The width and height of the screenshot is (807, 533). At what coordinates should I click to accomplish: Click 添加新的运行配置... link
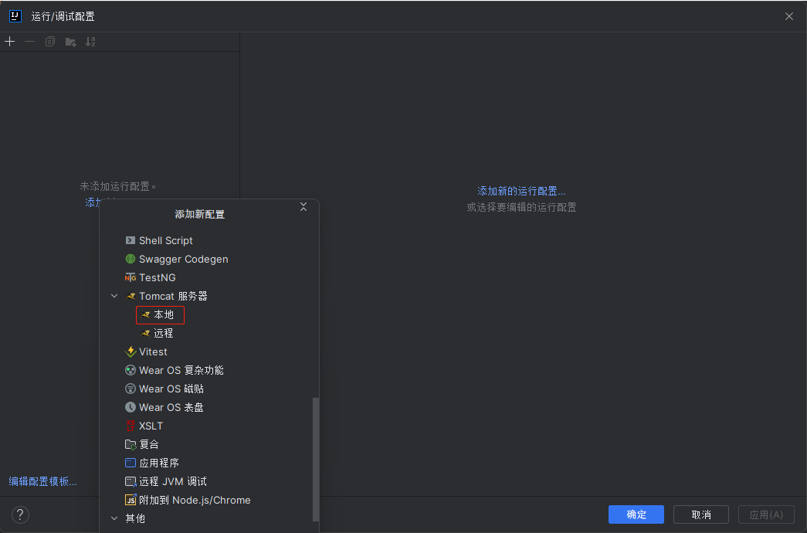521,191
